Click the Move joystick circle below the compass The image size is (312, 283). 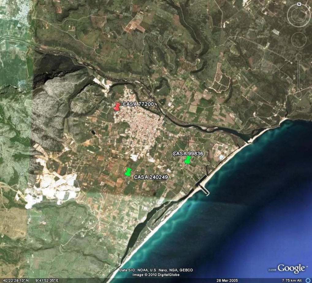click(x=299, y=40)
